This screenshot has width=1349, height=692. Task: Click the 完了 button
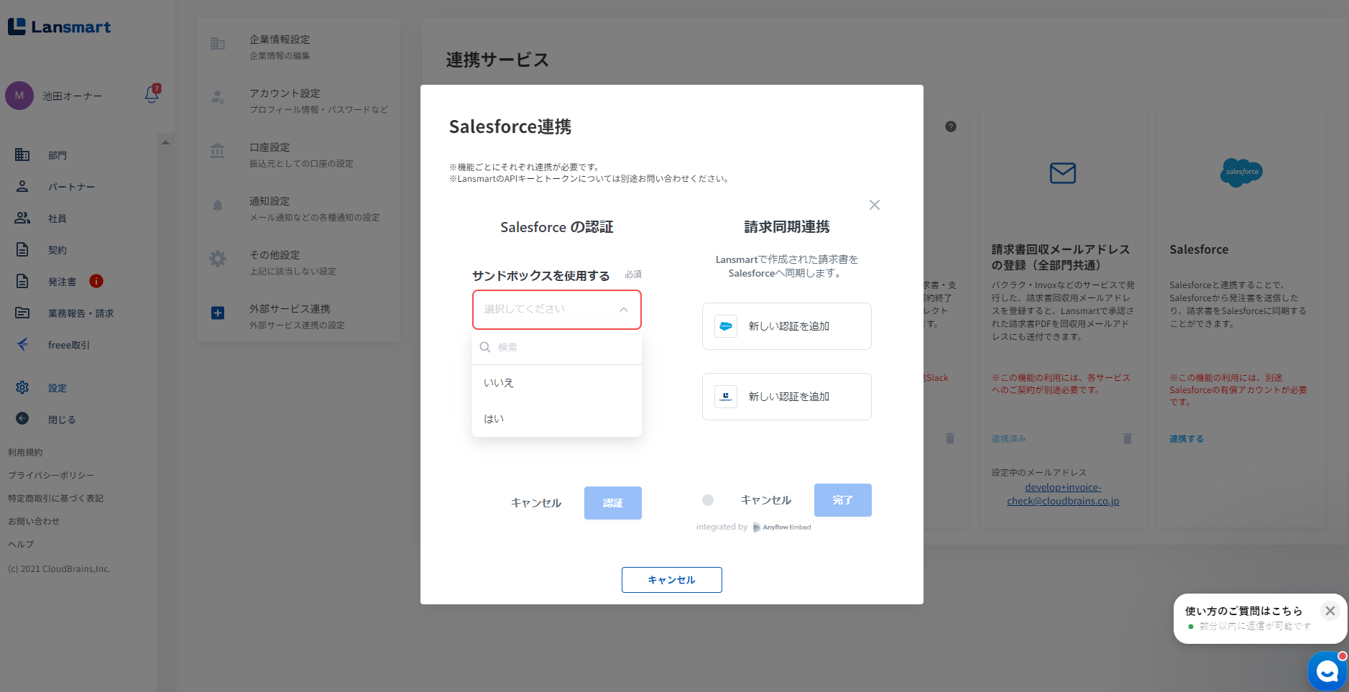point(843,500)
